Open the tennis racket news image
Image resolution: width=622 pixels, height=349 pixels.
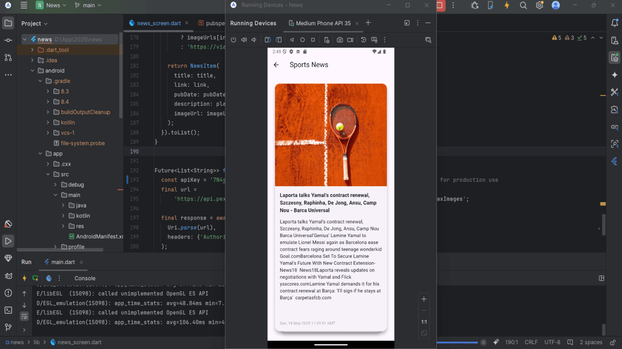tap(331, 135)
